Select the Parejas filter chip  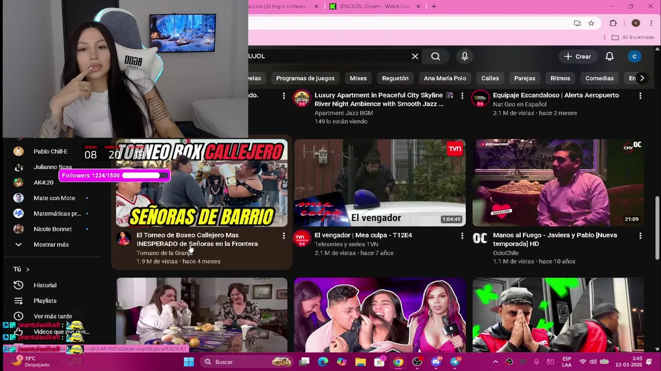point(525,78)
